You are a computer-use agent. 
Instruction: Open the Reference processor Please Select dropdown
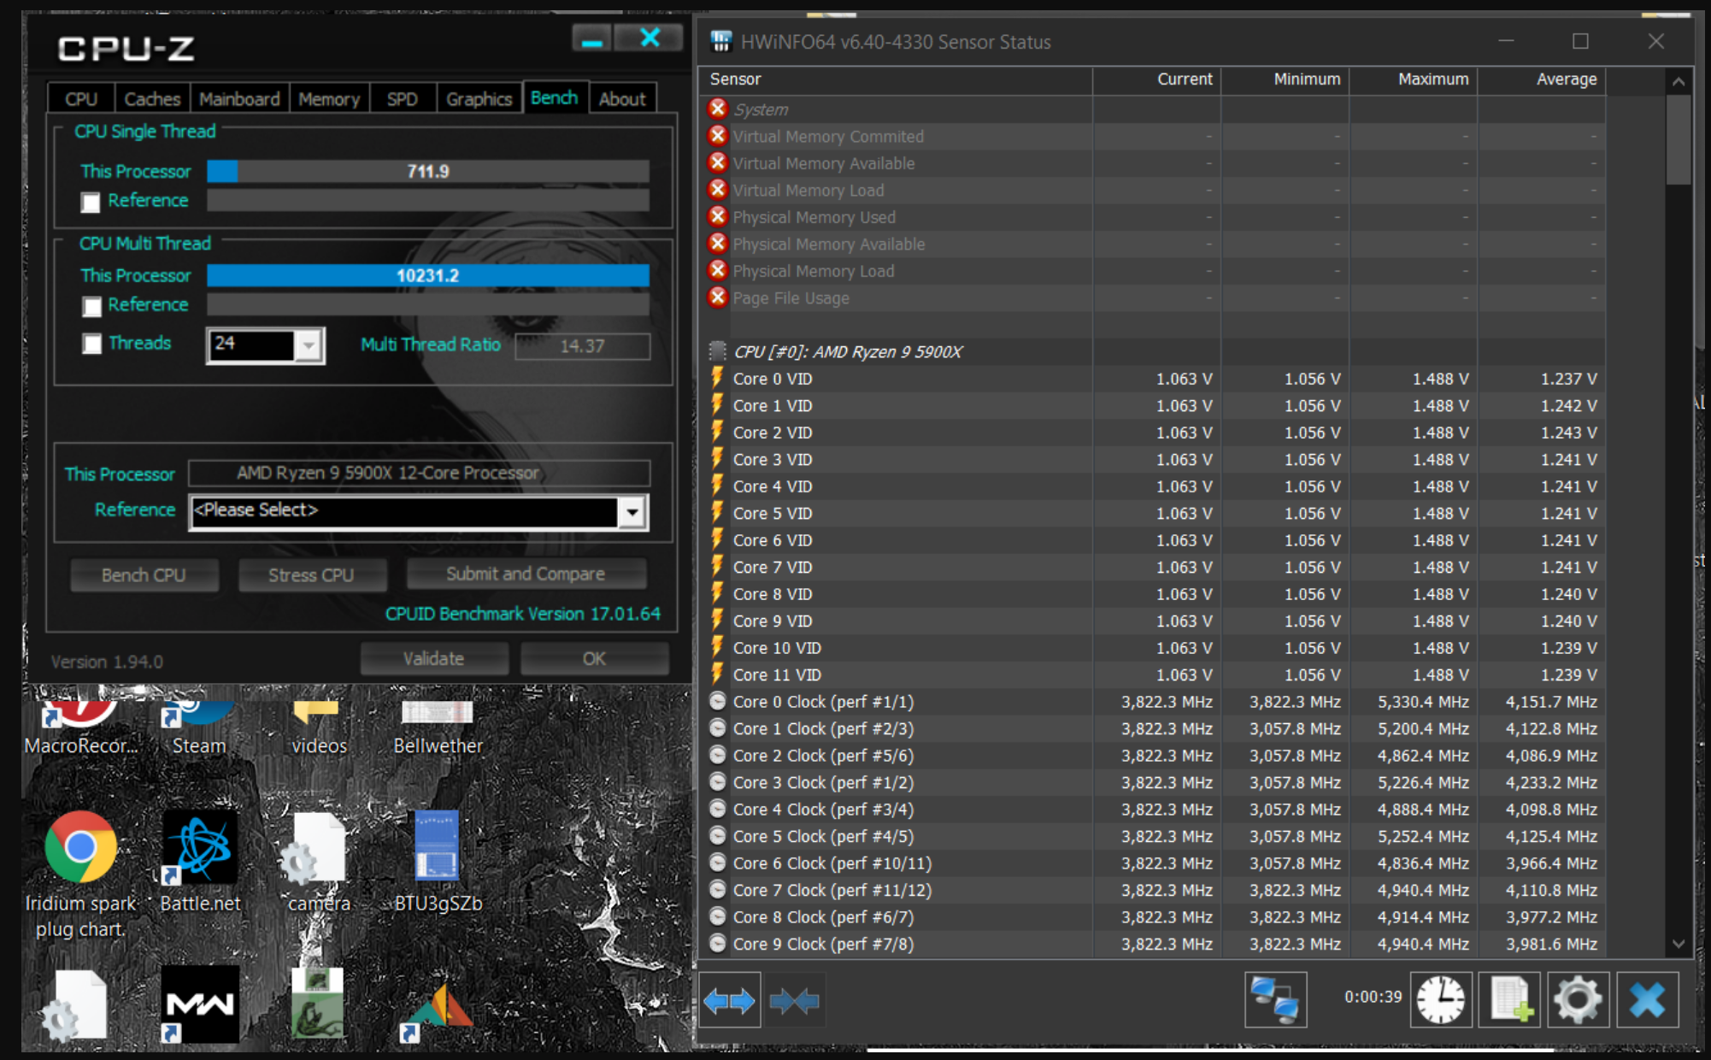[x=419, y=511]
